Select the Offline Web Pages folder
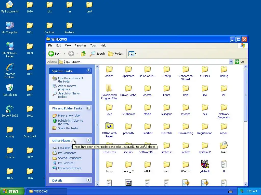This screenshot has height=195, width=261. [109, 131]
